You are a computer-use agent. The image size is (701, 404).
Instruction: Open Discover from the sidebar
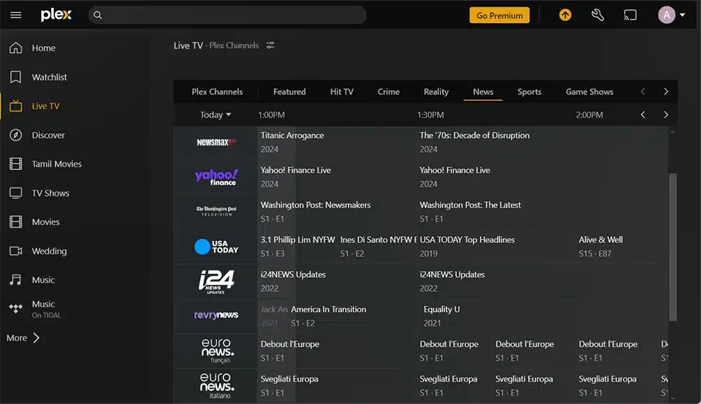[x=47, y=135]
